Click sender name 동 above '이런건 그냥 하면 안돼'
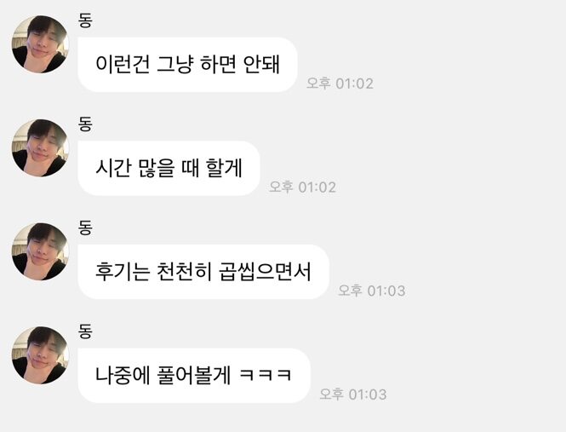 85,20
